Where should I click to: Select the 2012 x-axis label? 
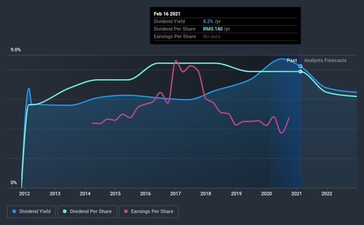pos(24,194)
